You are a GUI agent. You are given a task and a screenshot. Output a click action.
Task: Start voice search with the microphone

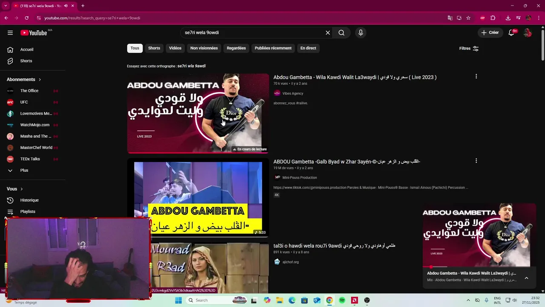[361, 33]
